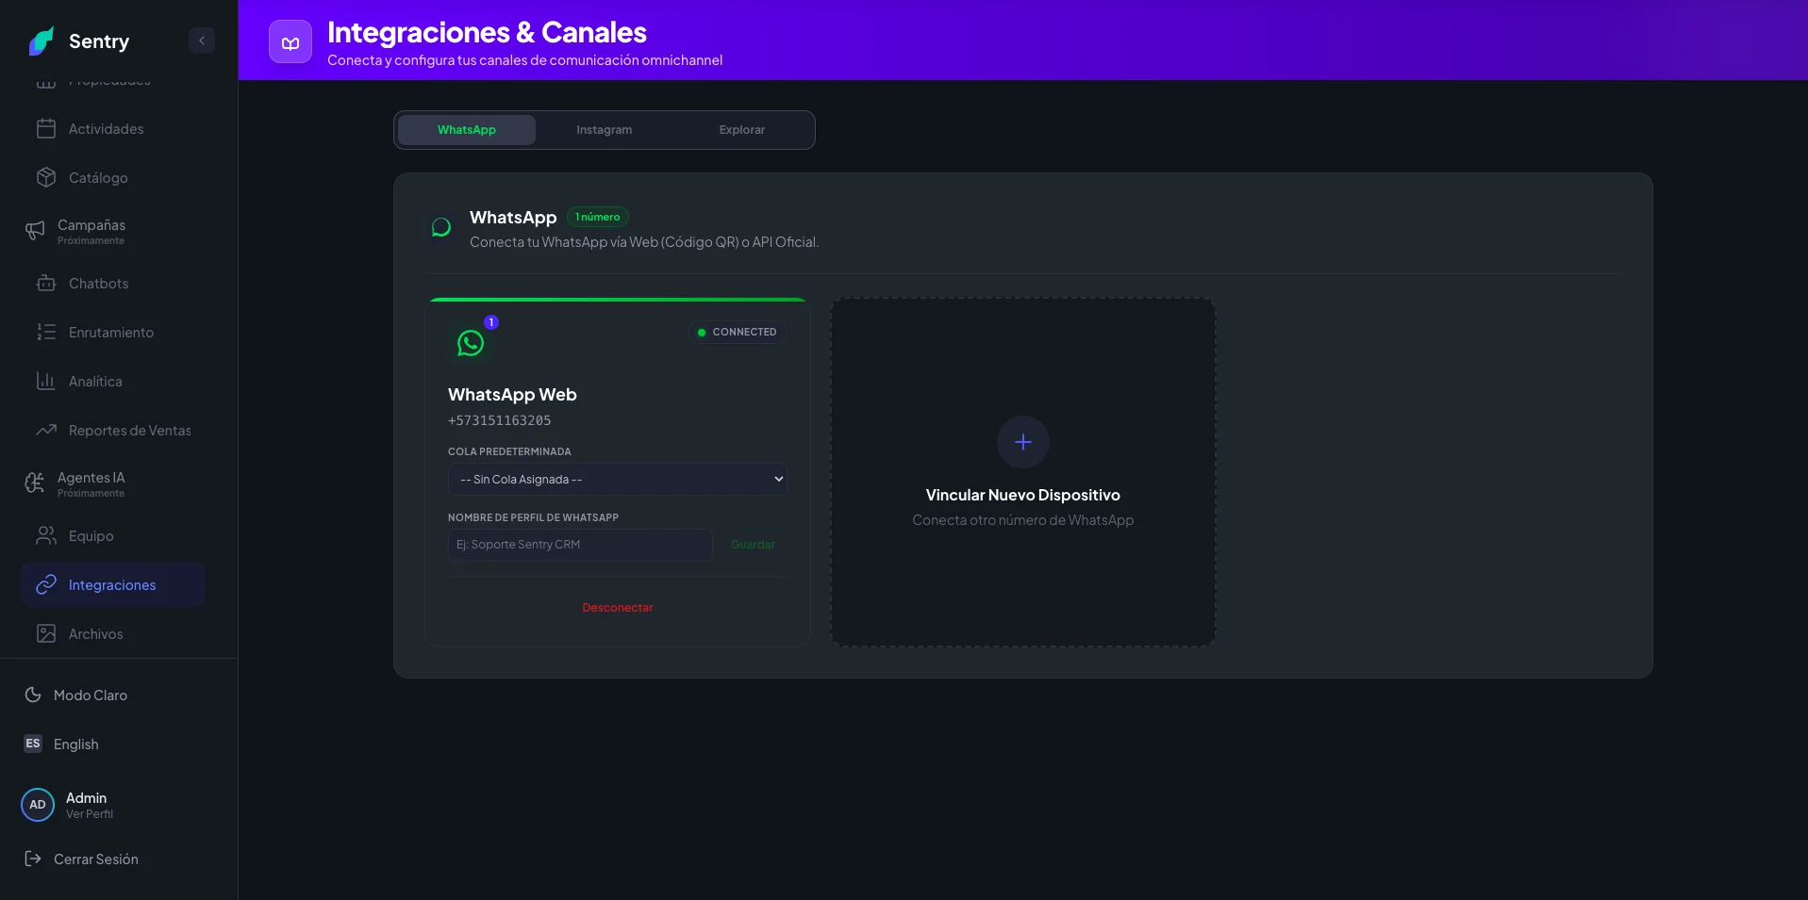Click the Integraciones link icon

tap(46, 585)
